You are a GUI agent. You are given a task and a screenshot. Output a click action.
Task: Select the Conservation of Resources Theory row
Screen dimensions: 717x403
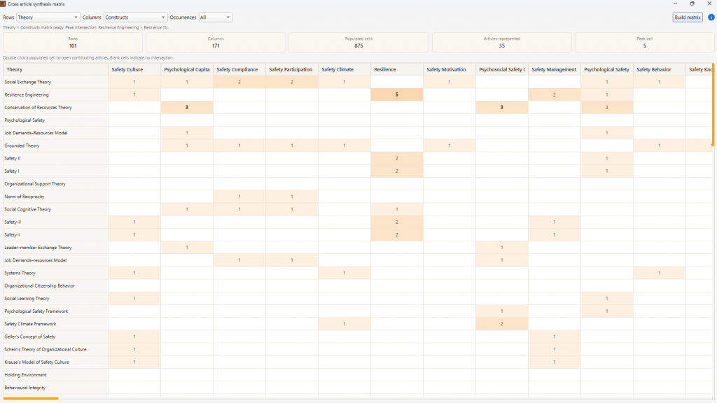(x=56, y=107)
